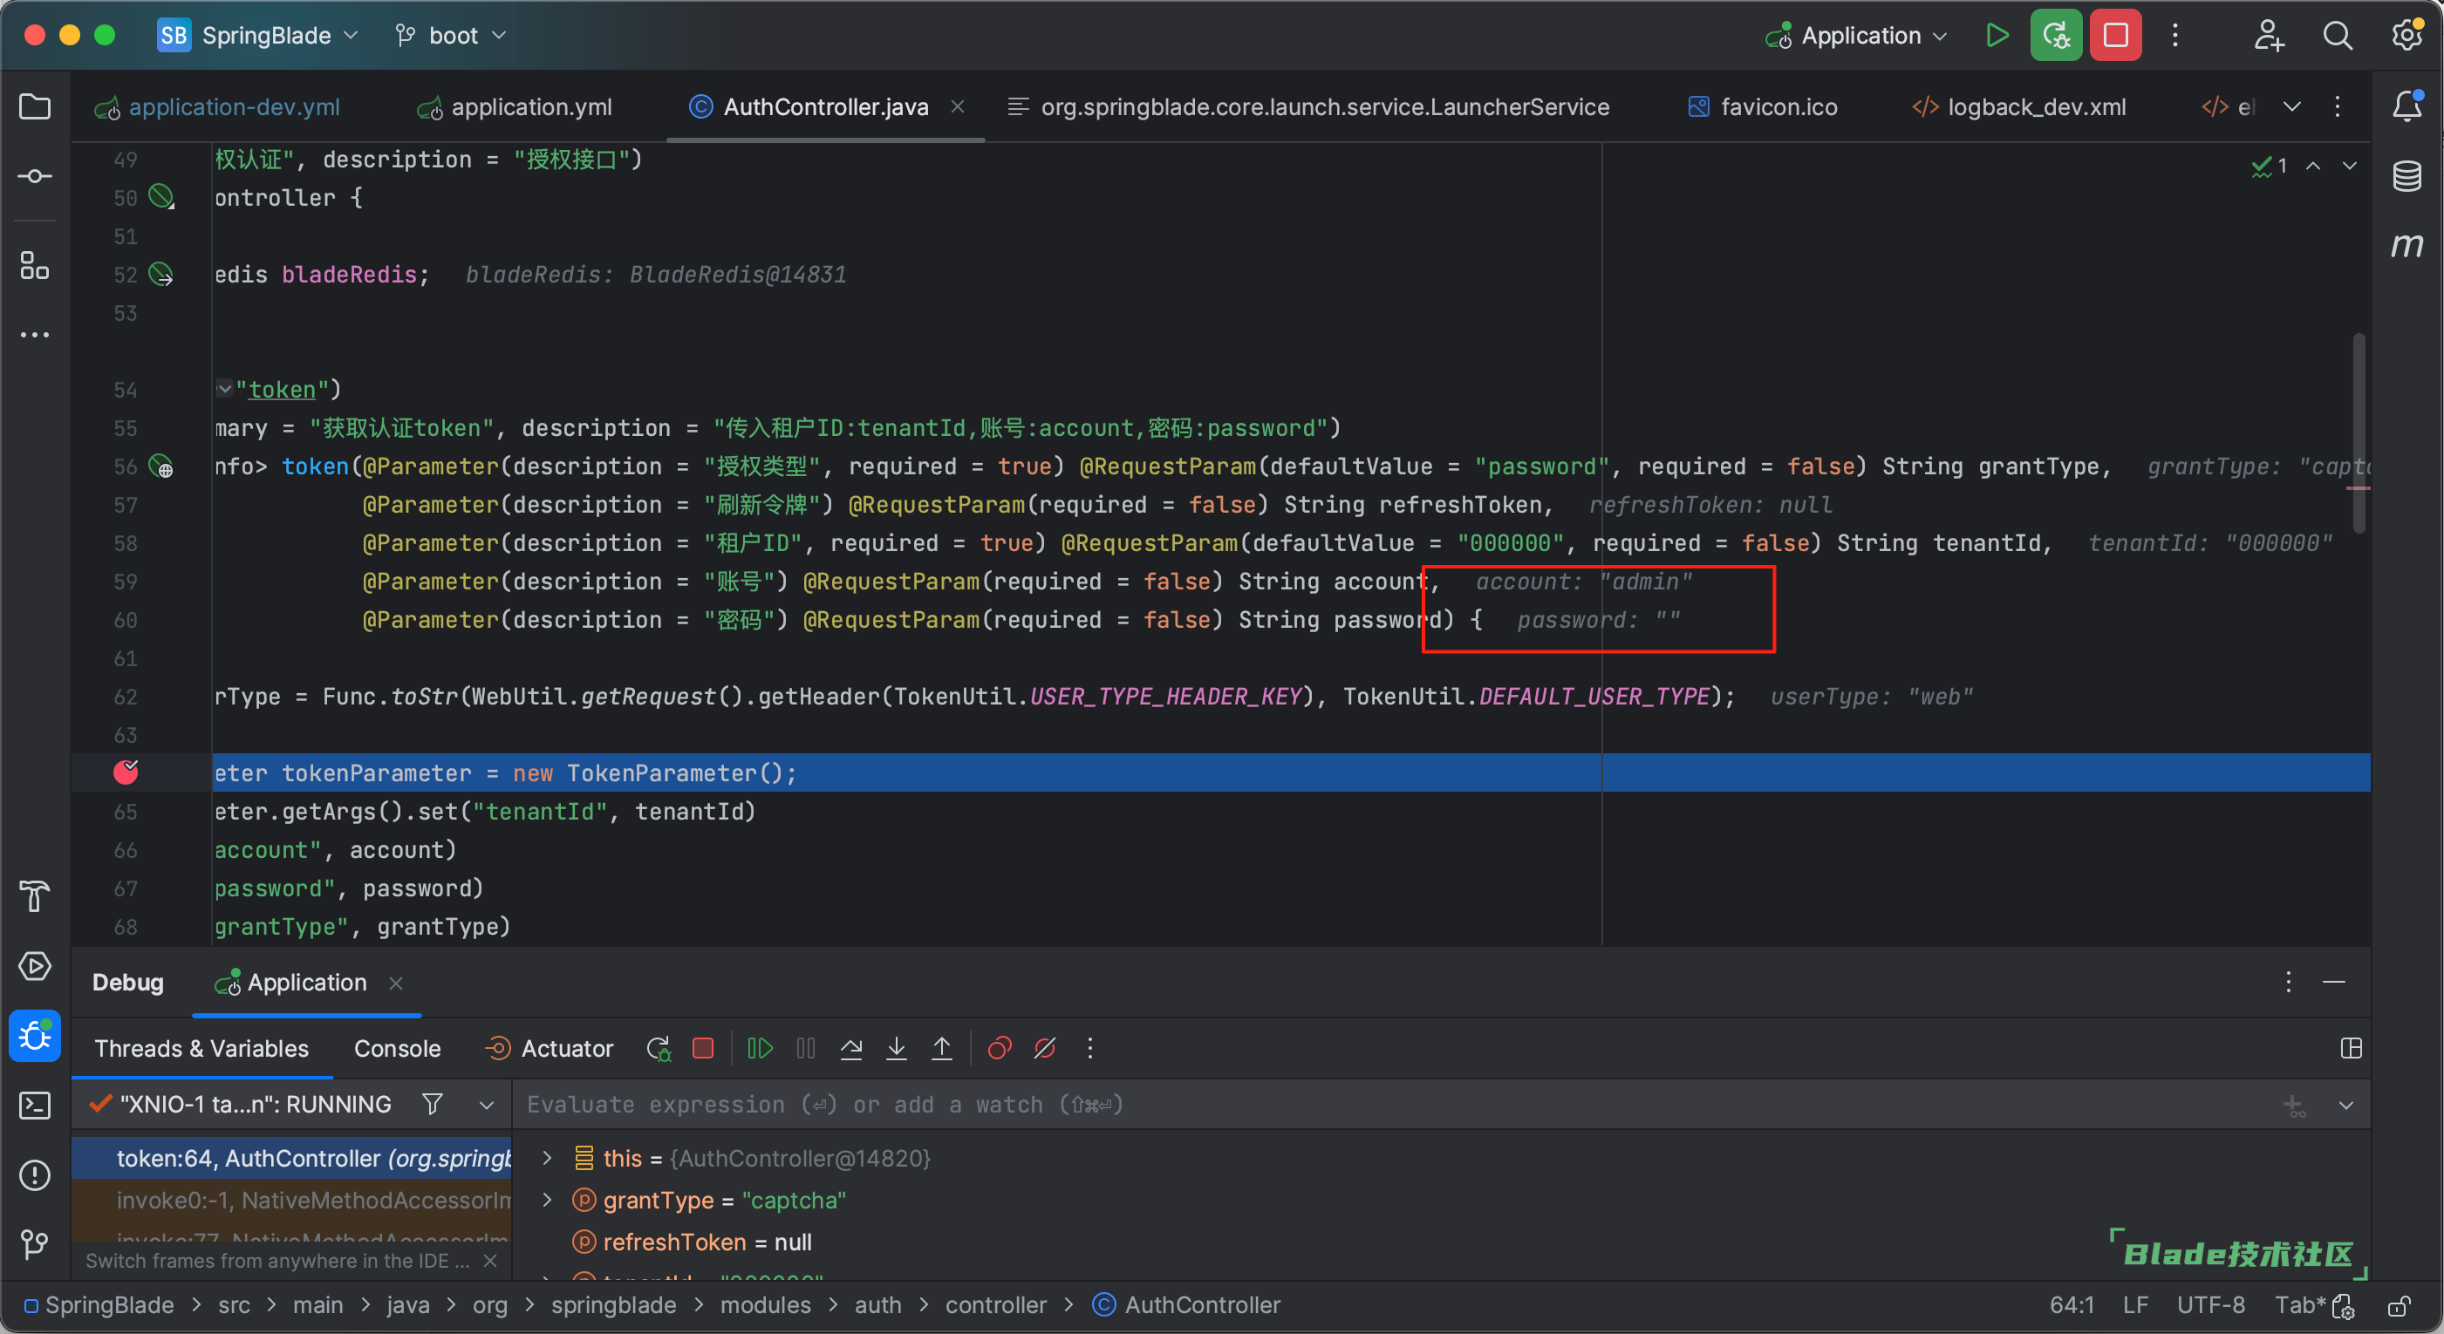This screenshot has height=1334, width=2444.
Task: Stop the running Application with red square
Action: click(2116, 36)
